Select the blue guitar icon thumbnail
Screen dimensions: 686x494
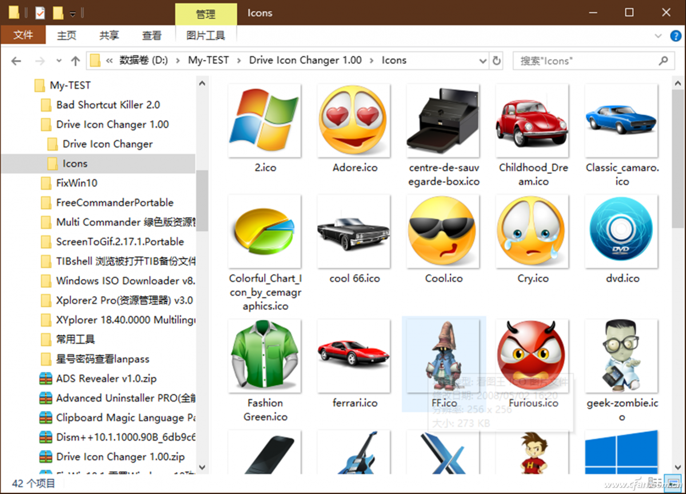click(x=354, y=452)
